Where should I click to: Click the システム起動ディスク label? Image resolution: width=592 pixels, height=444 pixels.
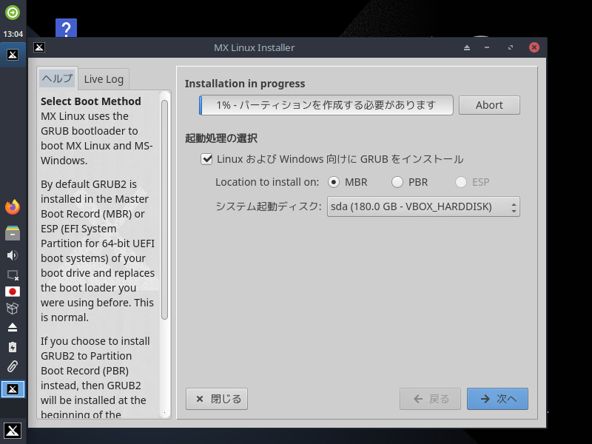click(x=269, y=206)
